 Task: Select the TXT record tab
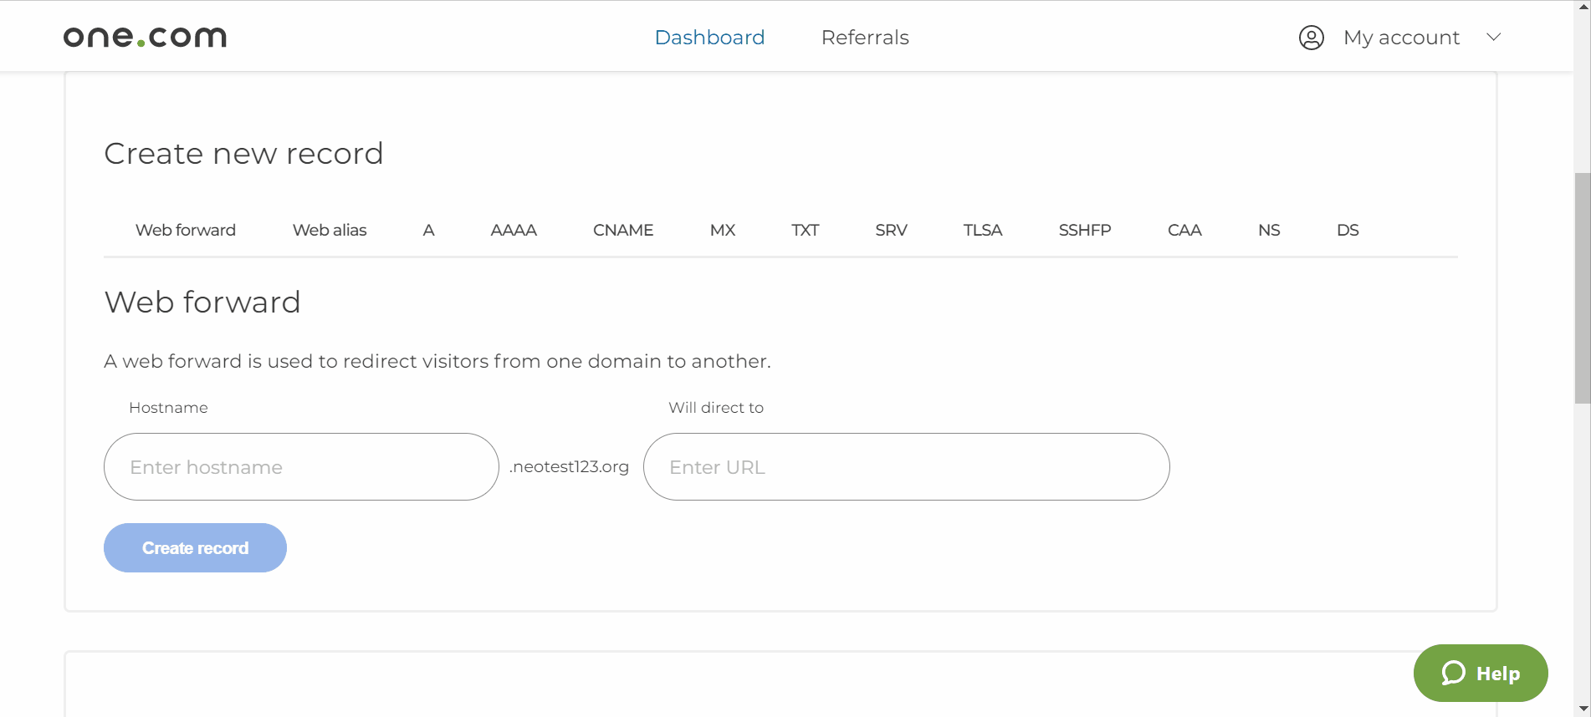click(x=806, y=230)
